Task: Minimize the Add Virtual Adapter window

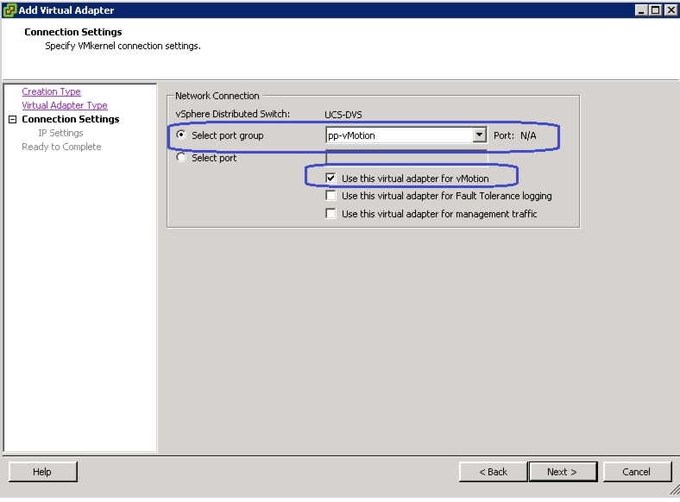Action: click(x=641, y=10)
